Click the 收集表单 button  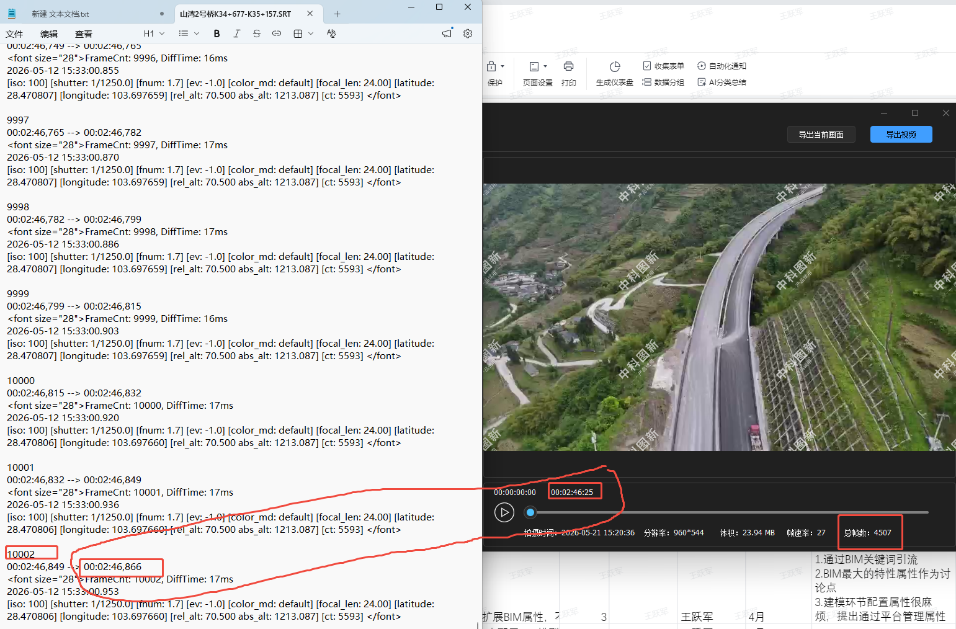click(663, 66)
